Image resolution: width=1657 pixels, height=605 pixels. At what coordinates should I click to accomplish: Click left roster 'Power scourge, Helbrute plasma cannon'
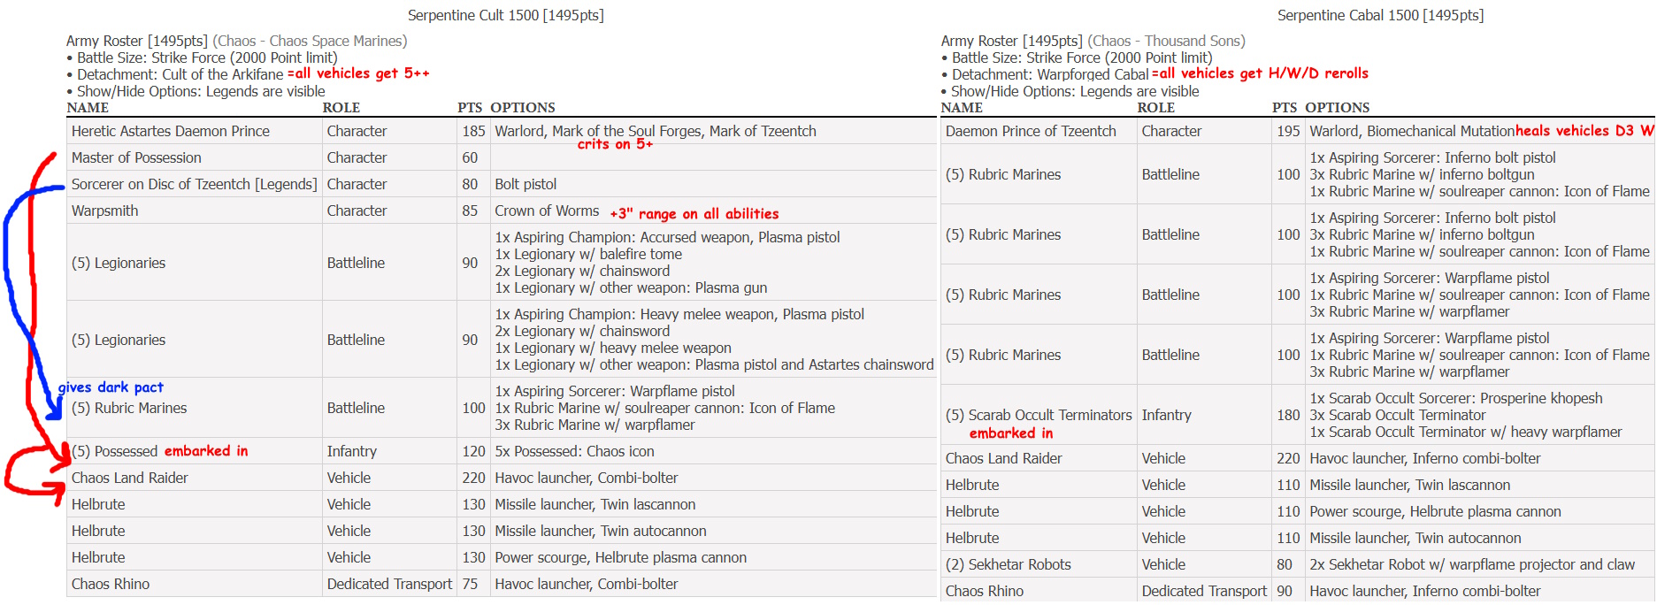[620, 557]
